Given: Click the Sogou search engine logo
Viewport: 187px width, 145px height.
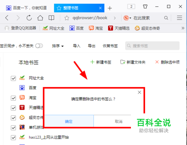Looking at the screenshot, I should pos(126,18).
